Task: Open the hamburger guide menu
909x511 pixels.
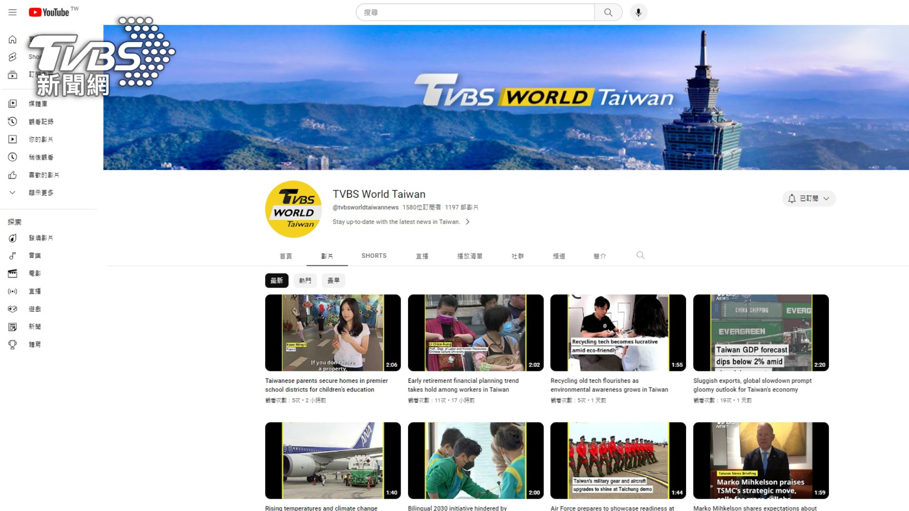Action: click(12, 12)
